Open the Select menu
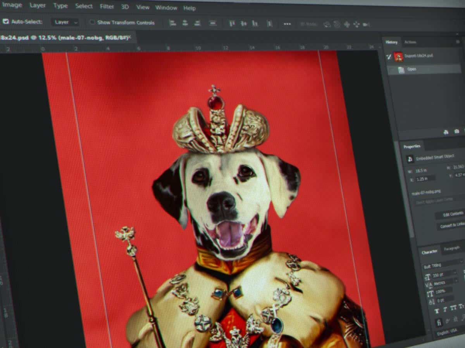465x348 pixels. 84,6
